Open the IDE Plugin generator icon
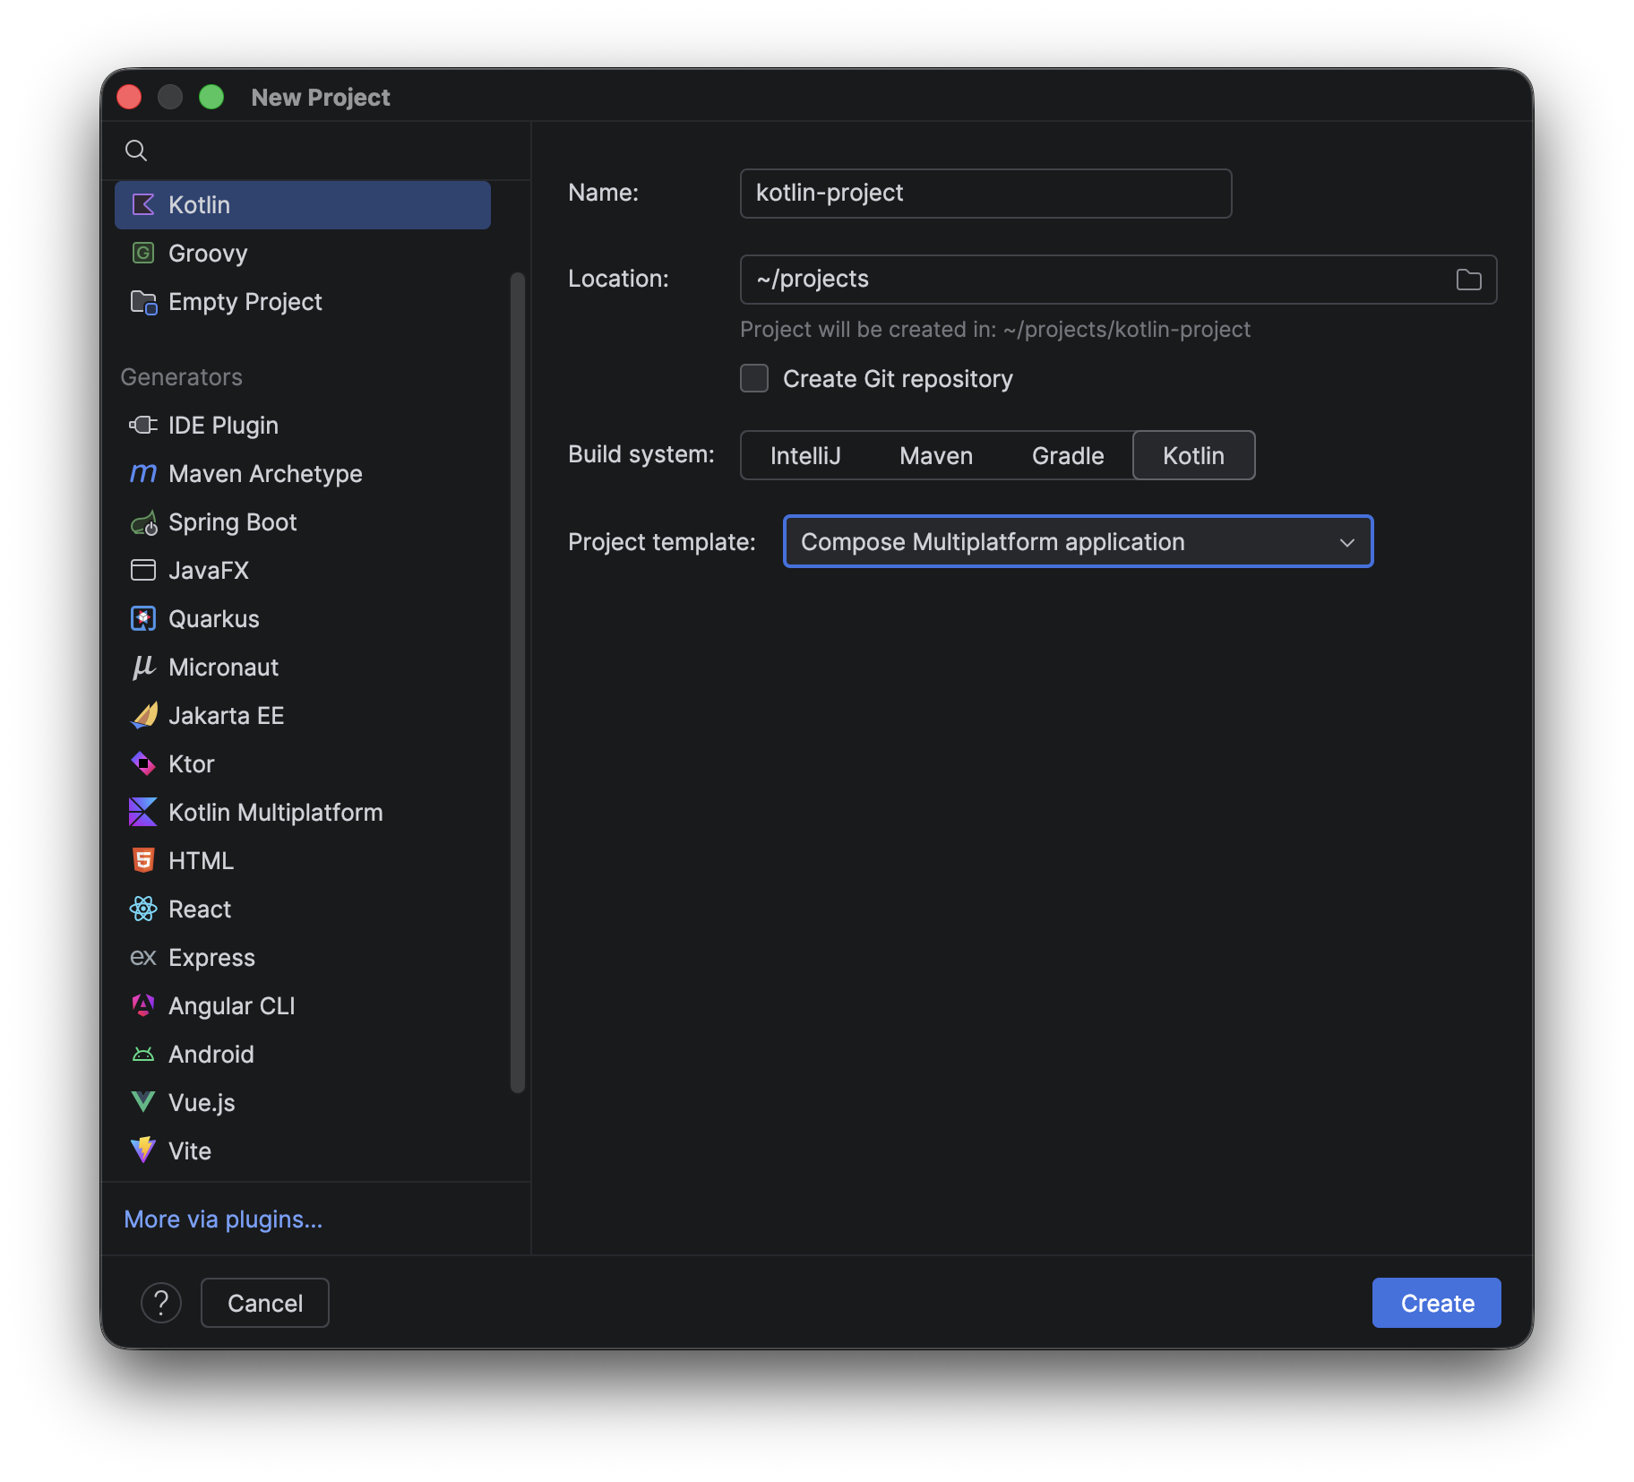The width and height of the screenshot is (1634, 1482). point(143,426)
